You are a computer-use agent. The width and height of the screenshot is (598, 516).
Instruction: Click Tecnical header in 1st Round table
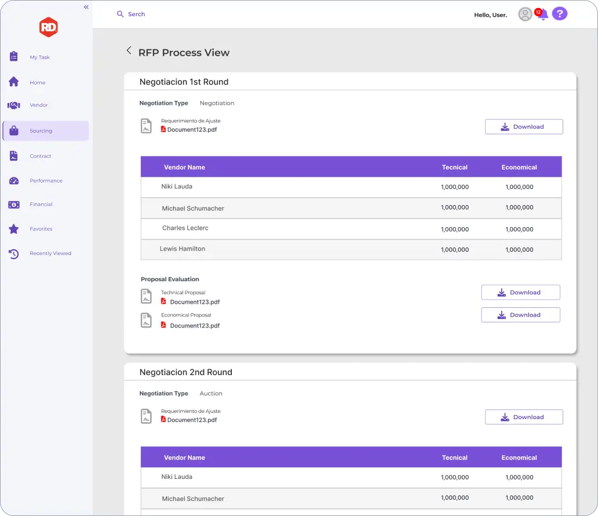[x=455, y=167]
